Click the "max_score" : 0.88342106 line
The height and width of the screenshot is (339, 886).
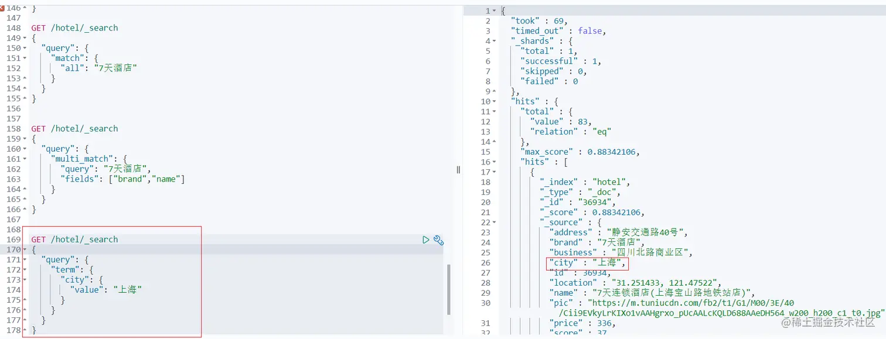[x=580, y=152]
